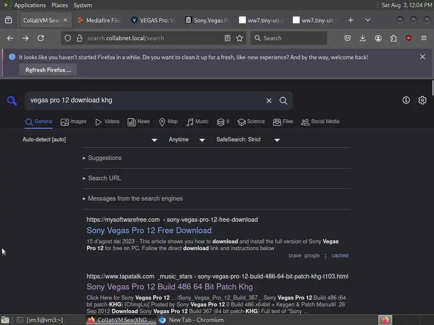Expand Messages from the search engines
Image resolution: width=434 pixels, height=325 pixels.
[x=135, y=198]
